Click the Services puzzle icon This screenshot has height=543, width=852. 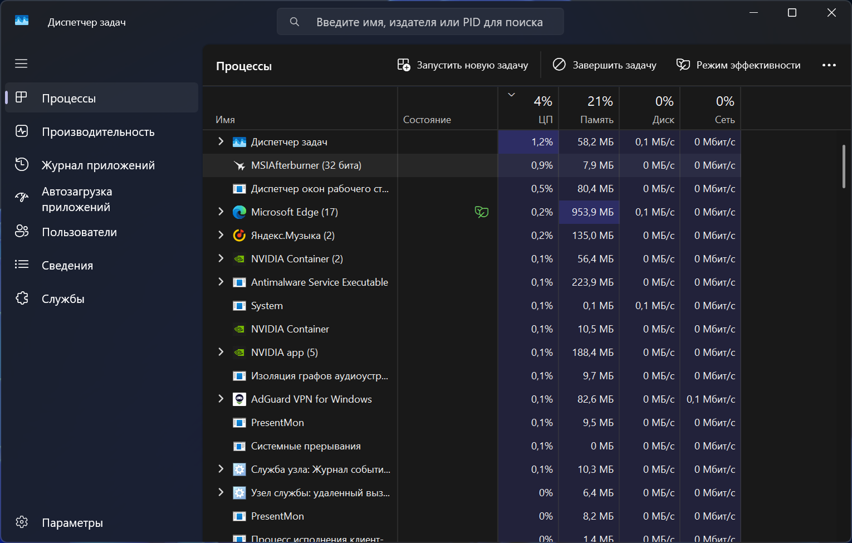point(21,298)
